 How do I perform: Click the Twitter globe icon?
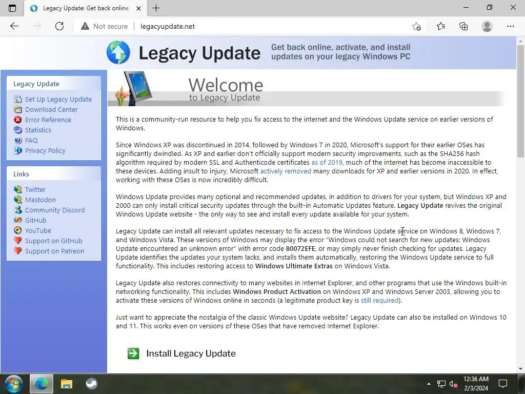(x=18, y=189)
